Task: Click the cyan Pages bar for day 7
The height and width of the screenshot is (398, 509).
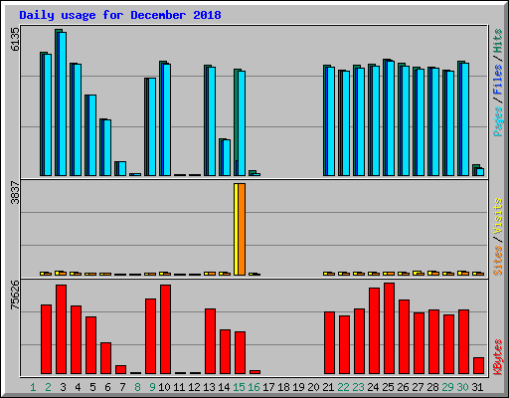Action: [122, 168]
